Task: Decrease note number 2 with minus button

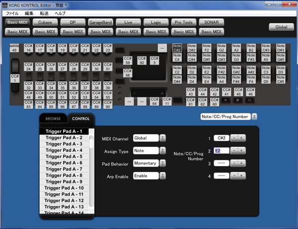Action: (x=234, y=151)
